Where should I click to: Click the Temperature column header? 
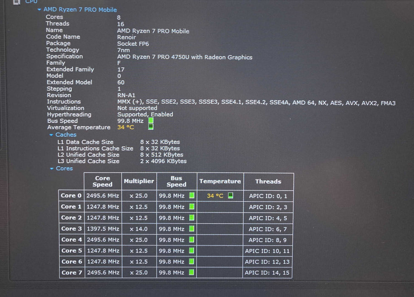pyautogui.click(x=220, y=181)
